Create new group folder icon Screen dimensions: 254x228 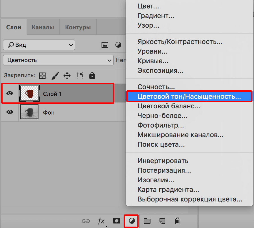[x=147, y=221]
